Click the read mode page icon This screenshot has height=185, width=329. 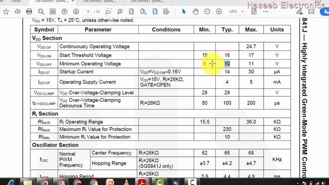tap(167, 11)
